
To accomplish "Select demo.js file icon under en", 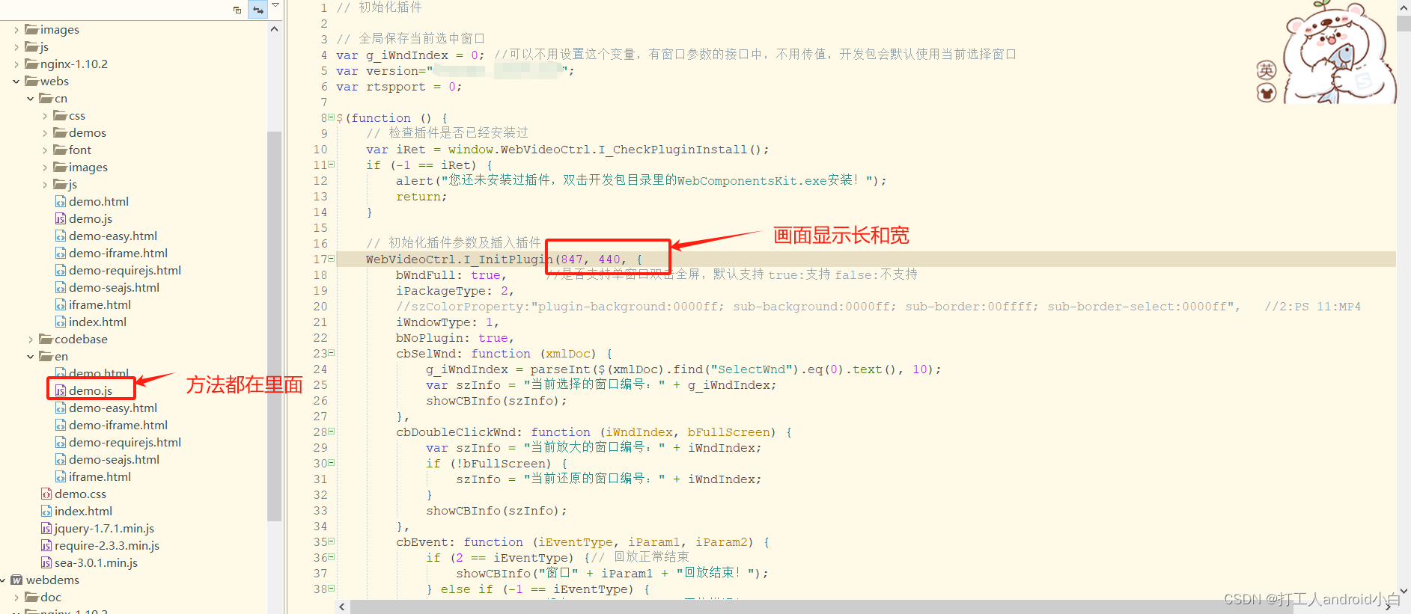I will click(x=61, y=391).
